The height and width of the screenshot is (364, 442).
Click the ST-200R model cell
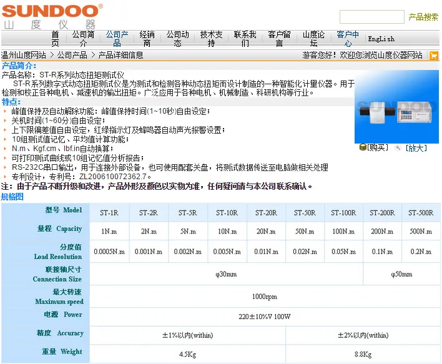[x=382, y=212]
